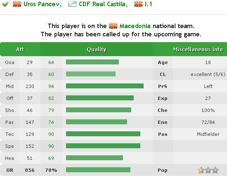
Task: Select the Quality column header
Action: (x=97, y=50)
